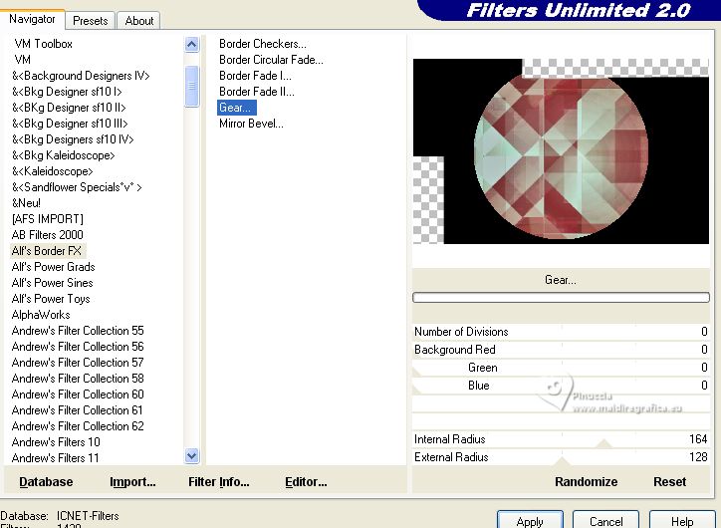Click the filter preview image
This screenshot has width=721, height=528.
click(561, 151)
